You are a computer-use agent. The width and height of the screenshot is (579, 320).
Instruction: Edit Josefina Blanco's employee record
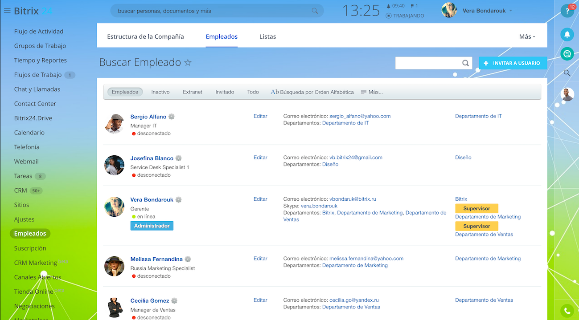pyautogui.click(x=260, y=157)
